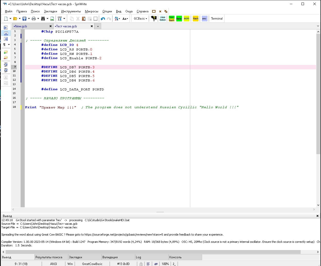Viewport: 321px width, 266px height.
Task: Expand the sort dropdown arrow
Action: pos(119,19)
